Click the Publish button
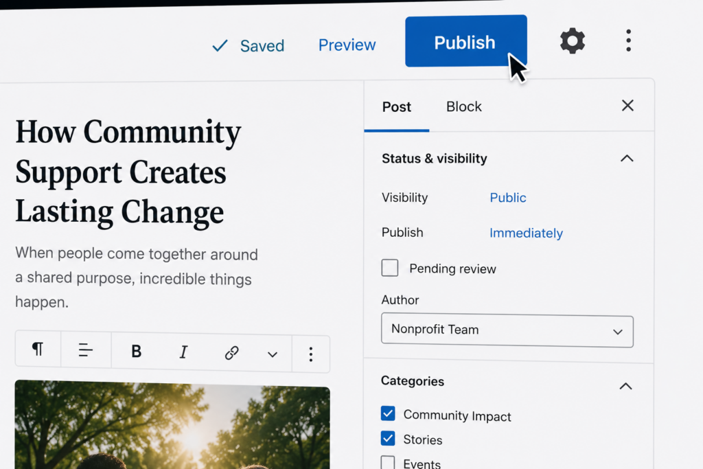The width and height of the screenshot is (703, 469). 466,41
